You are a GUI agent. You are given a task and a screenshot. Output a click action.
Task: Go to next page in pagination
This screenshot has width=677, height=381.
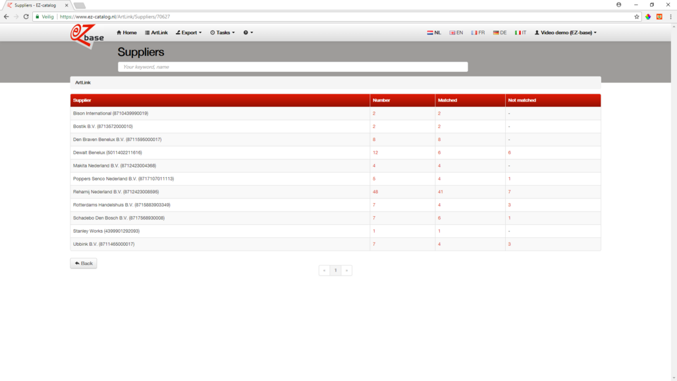pyautogui.click(x=346, y=270)
